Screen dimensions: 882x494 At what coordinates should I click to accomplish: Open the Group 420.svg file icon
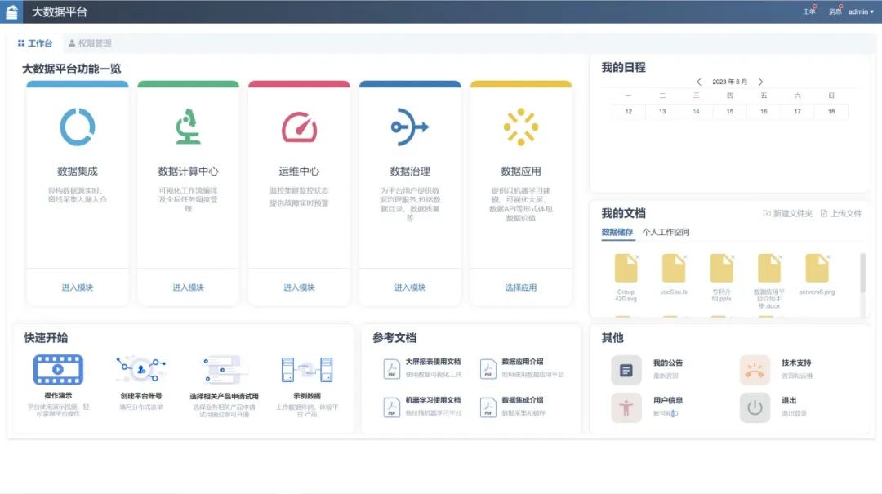tap(626, 268)
